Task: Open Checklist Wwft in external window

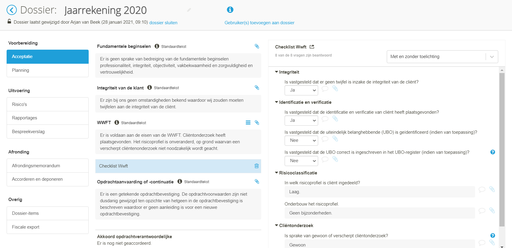Action: click(x=312, y=47)
